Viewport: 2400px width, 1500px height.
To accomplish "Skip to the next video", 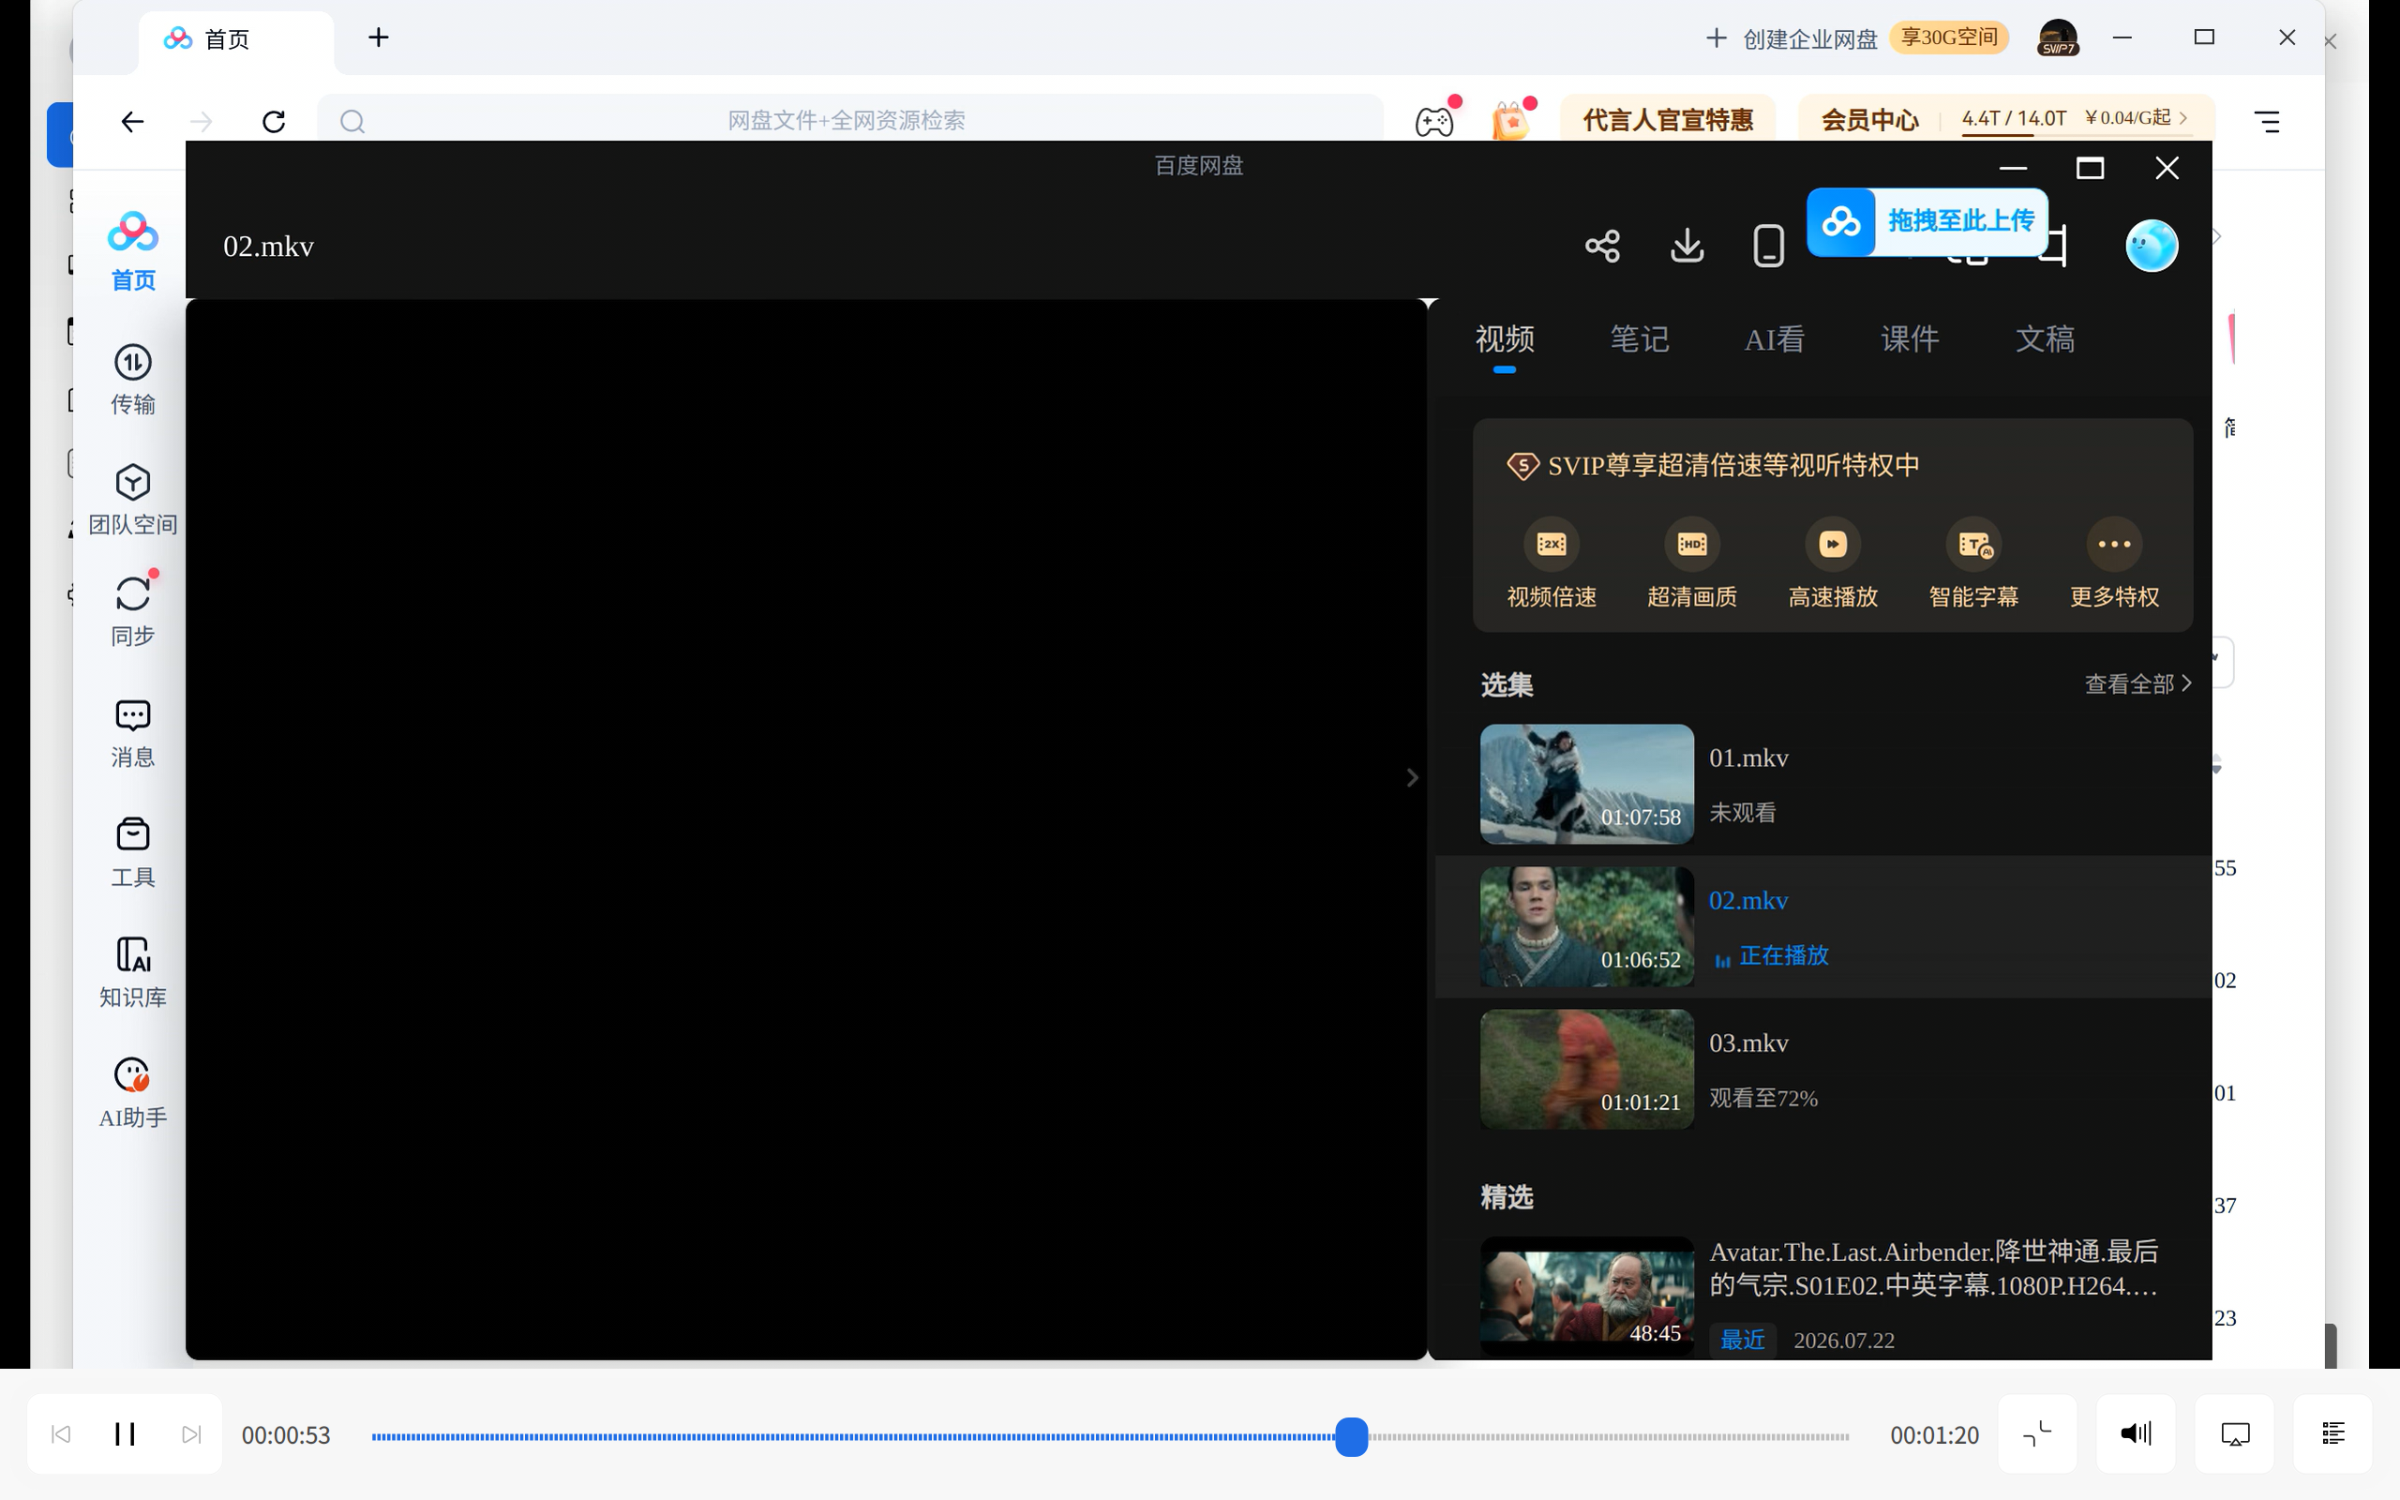I will (191, 1434).
